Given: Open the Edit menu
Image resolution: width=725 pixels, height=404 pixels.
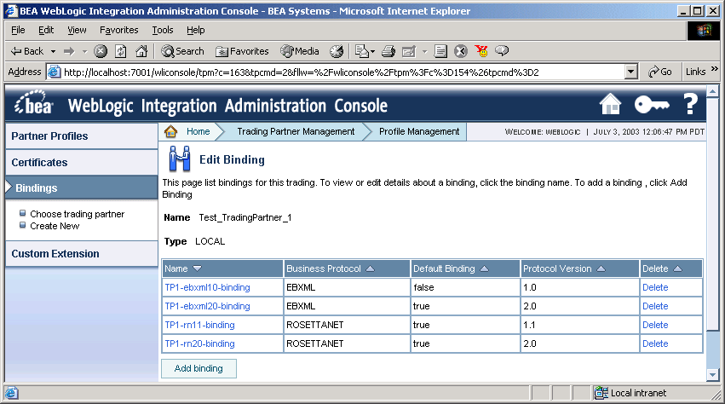Looking at the screenshot, I should tap(46, 30).
